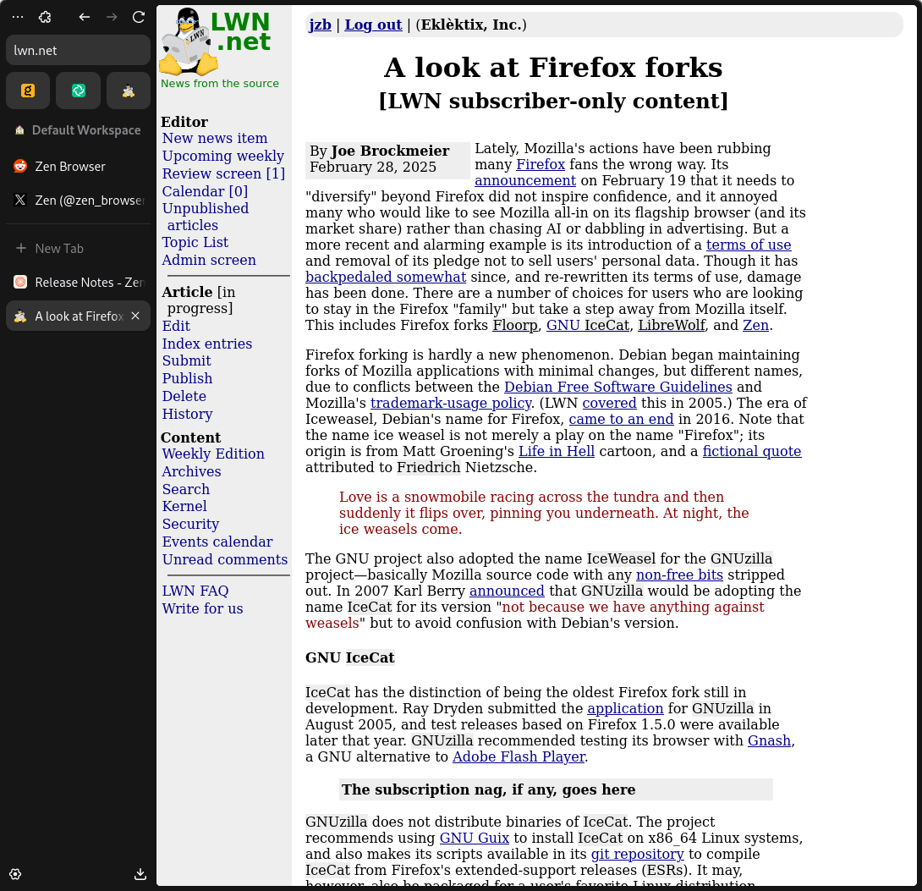Viewport: 922px width, 891px height.
Task: Click New Tab in the sidebar
Action: (x=58, y=248)
